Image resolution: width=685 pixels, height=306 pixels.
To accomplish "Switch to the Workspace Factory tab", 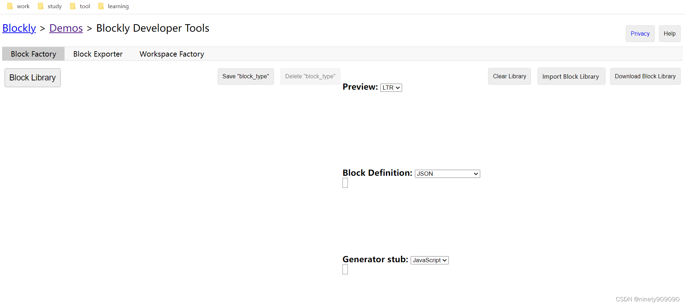I will click(x=172, y=54).
